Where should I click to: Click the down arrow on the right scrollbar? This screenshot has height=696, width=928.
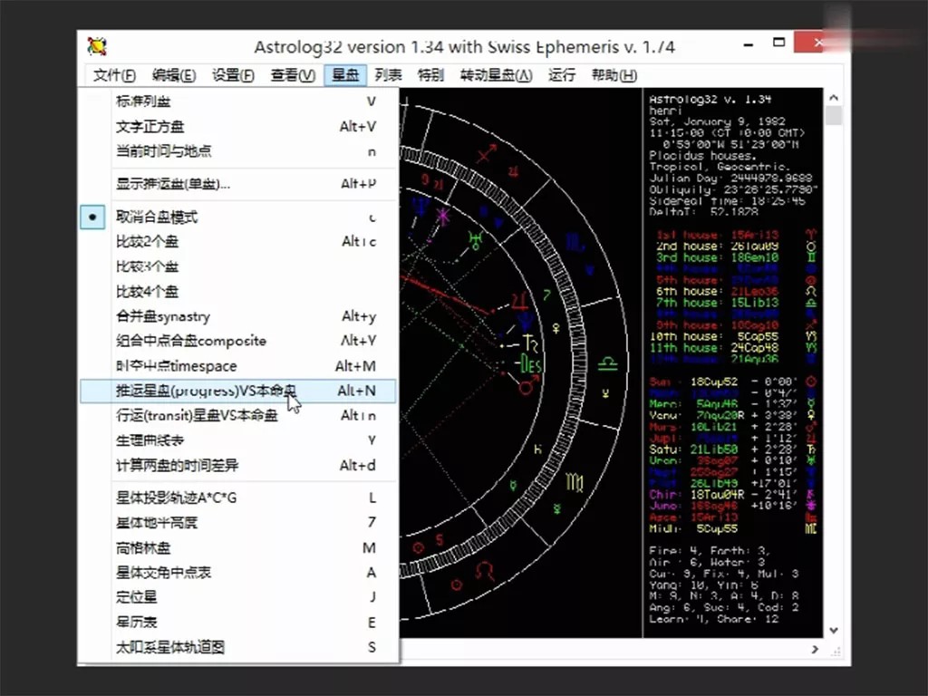pos(835,628)
